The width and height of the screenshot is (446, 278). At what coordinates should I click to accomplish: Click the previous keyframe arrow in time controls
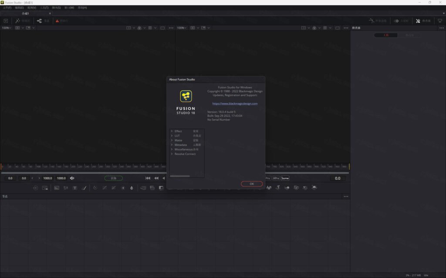tap(32, 178)
